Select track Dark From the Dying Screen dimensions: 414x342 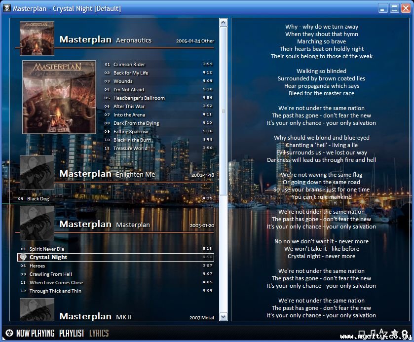tap(158, 123)
